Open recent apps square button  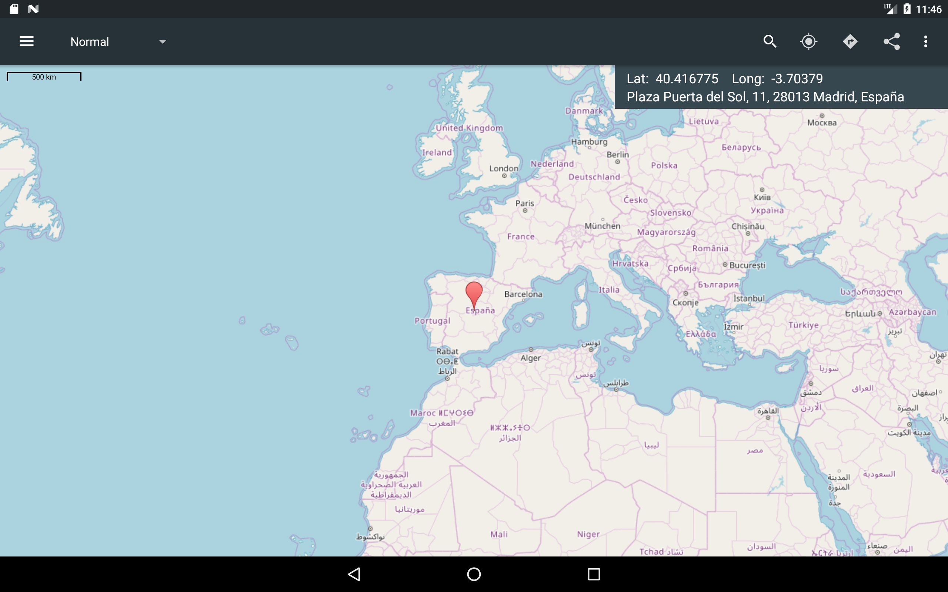(x=594, y=574)
